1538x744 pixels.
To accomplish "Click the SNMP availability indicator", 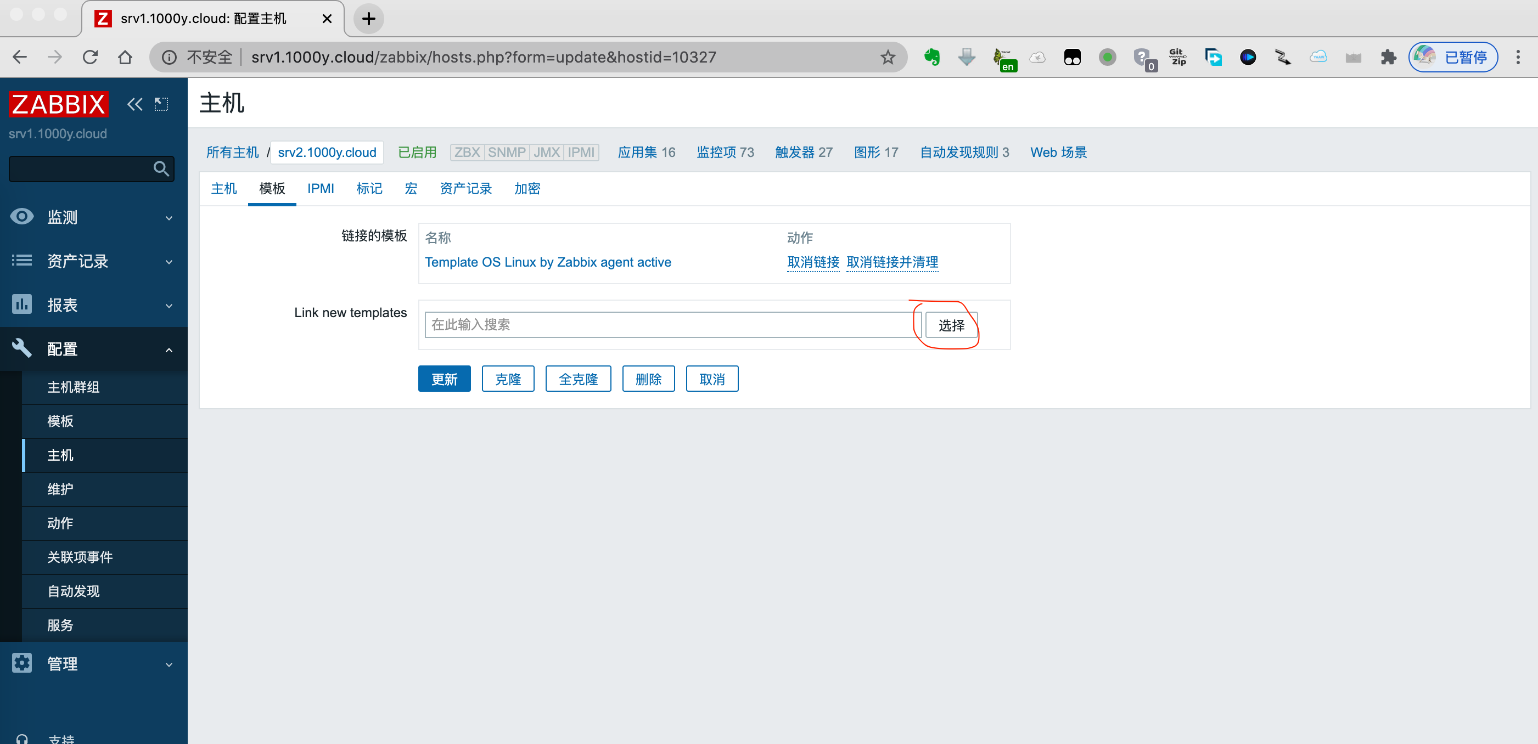I will pyautogui.click(x=506, y=152).
